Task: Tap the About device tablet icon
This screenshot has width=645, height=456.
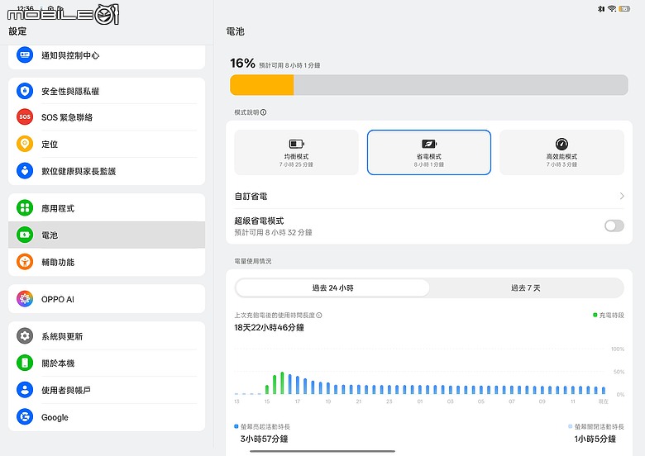Action: pyautogui.click(x=25, y=363)
